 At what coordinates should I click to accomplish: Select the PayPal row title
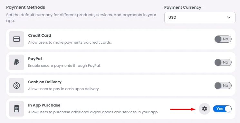point(35,59)
